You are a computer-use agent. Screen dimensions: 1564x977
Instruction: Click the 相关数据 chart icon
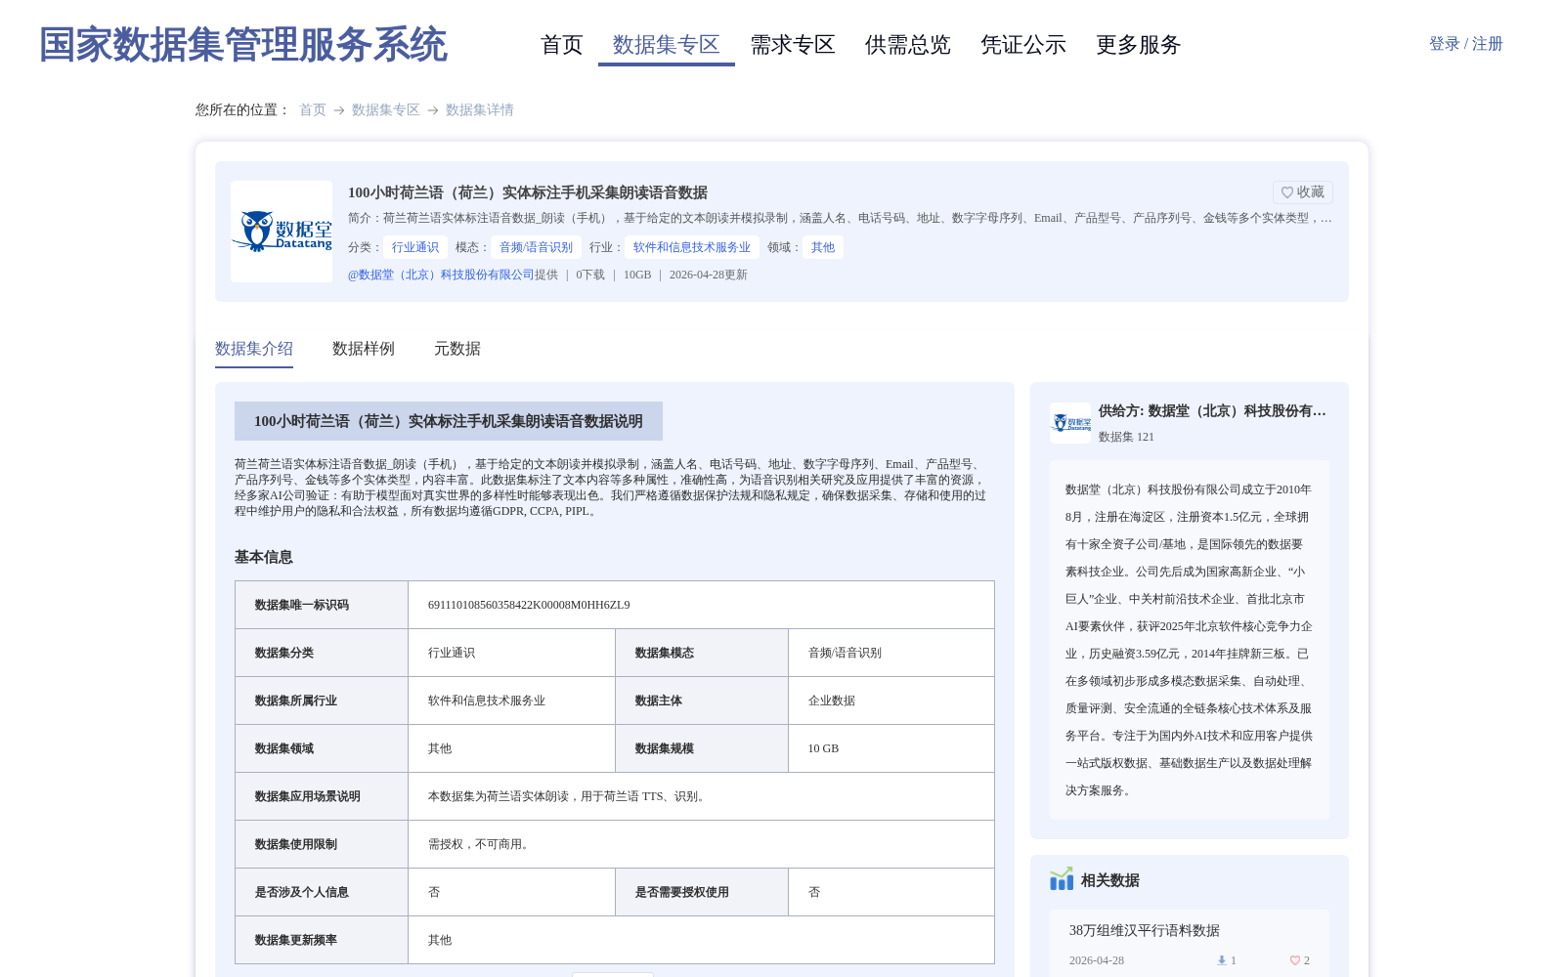tap(1062, 879)
